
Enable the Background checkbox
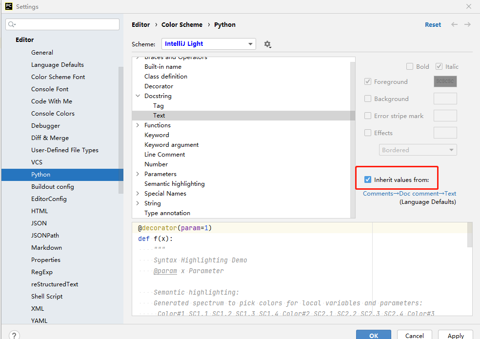(x=368, y=99)
